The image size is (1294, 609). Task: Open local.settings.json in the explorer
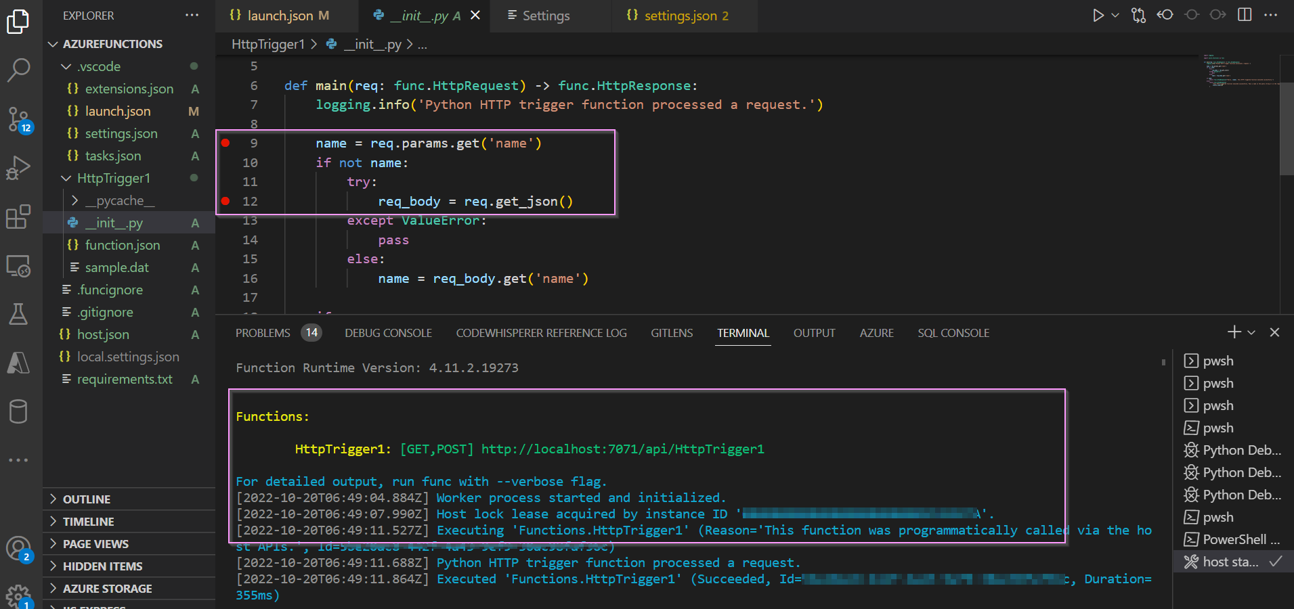[x=129, y=357]
